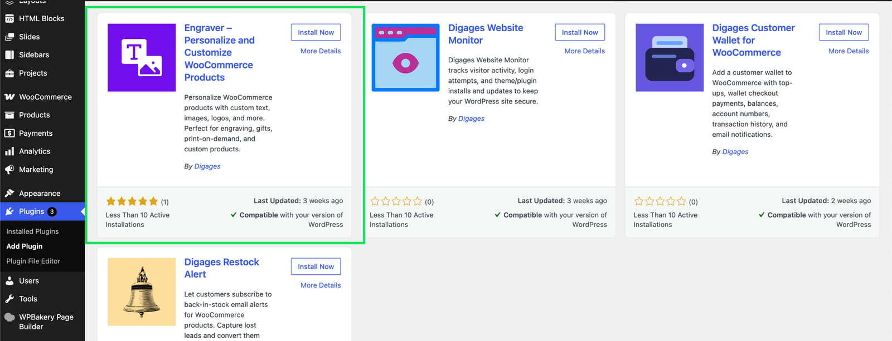Click Digages author link under Website Monitor
892x341 pixels.
pos(471,118)
